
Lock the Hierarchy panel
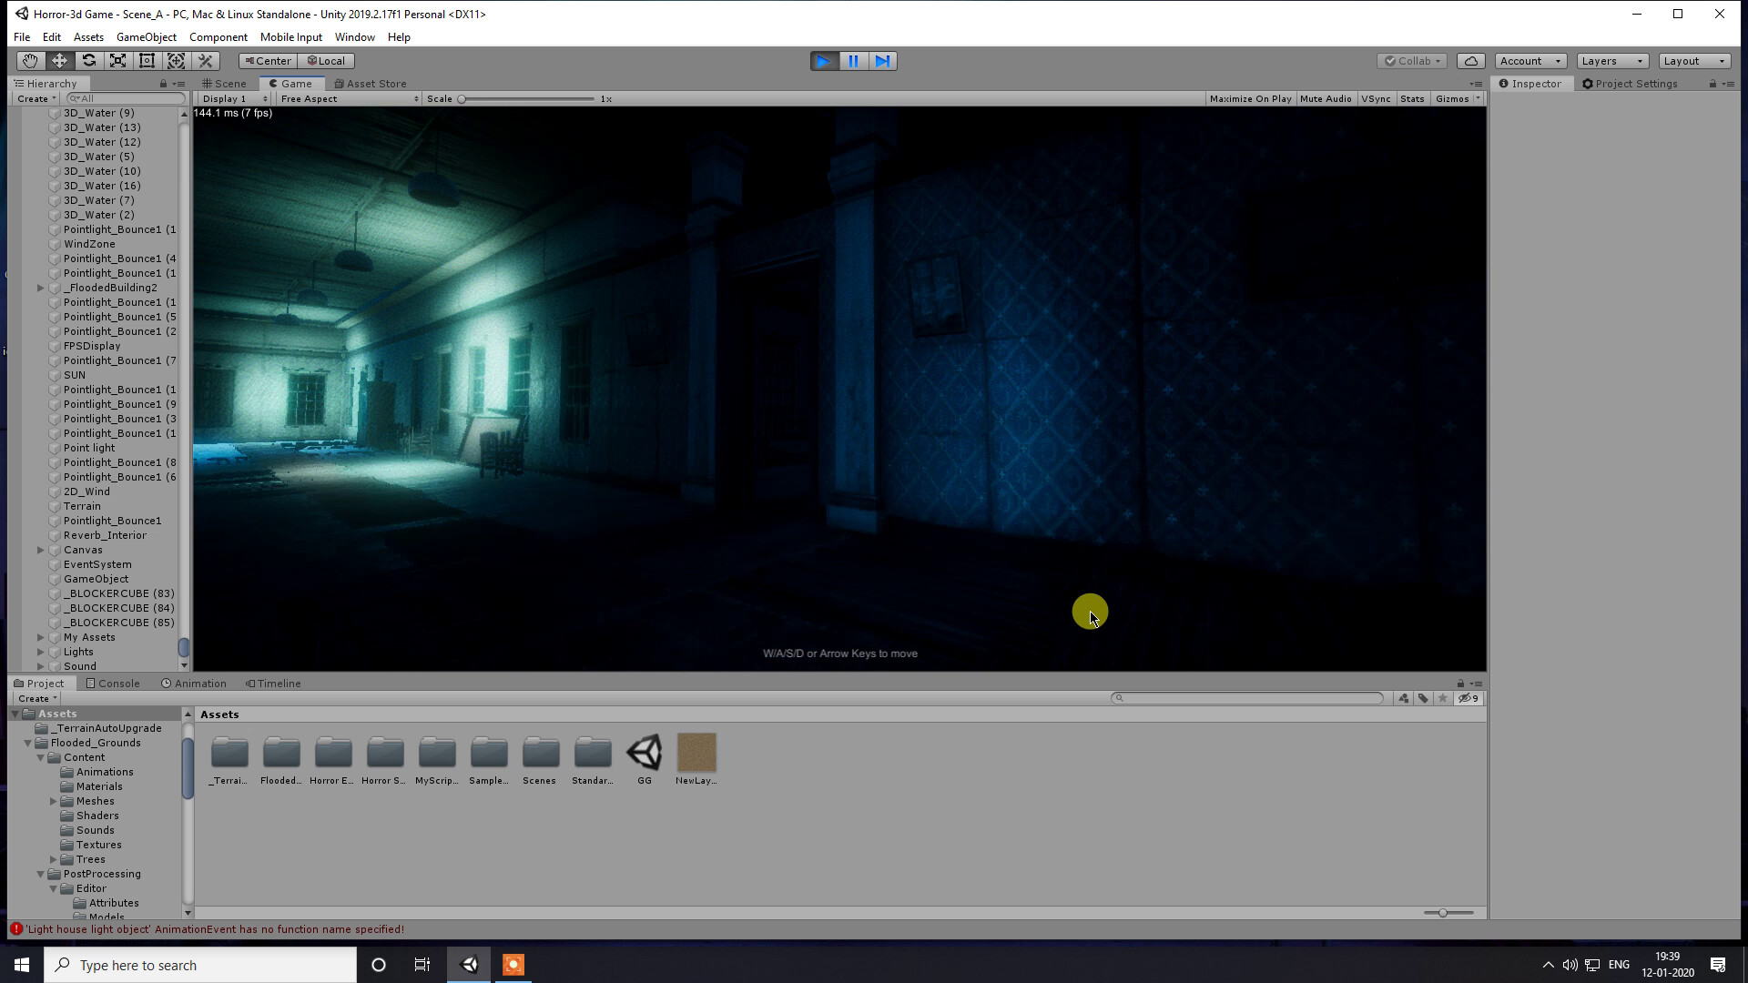tap(163, 84)
